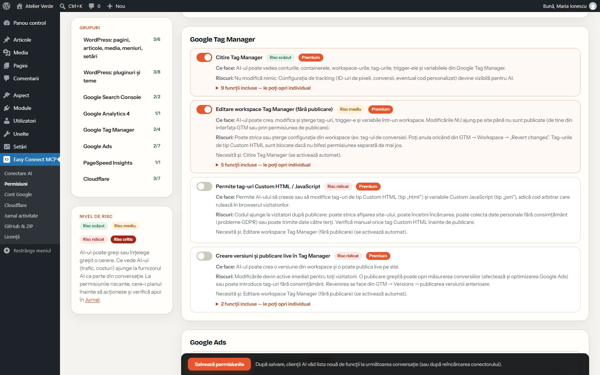
Task: Click the Easy Connect MCP icon
Action: [7, 159]
